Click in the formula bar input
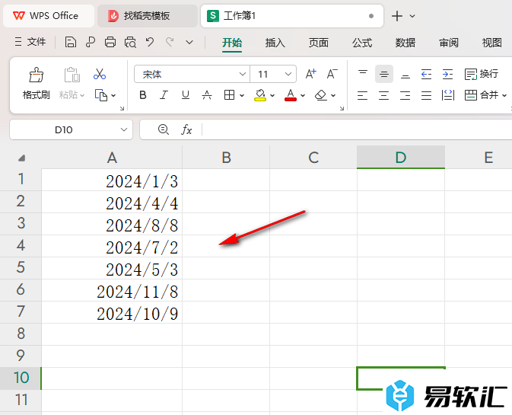 click(358, 129)
